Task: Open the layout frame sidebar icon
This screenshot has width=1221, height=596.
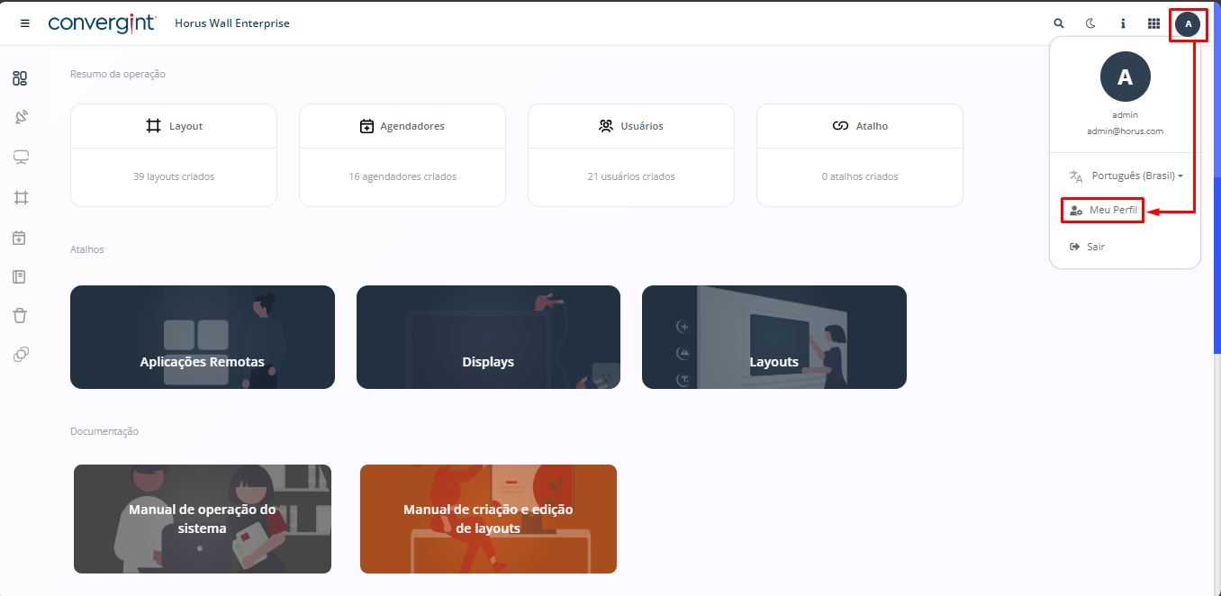Action: click(20, 197)
